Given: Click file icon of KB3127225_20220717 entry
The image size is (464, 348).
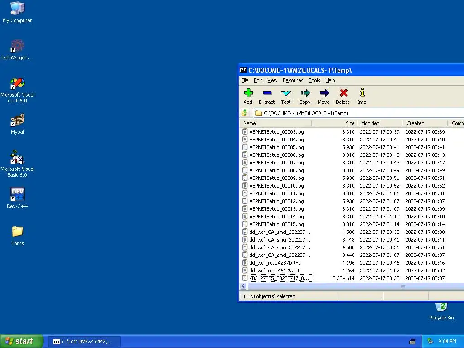Looking at the screenshot, I should [x=245, y=278].
